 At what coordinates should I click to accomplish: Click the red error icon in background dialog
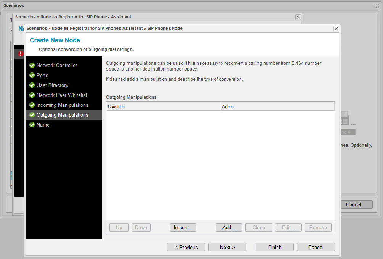[21, 54]
